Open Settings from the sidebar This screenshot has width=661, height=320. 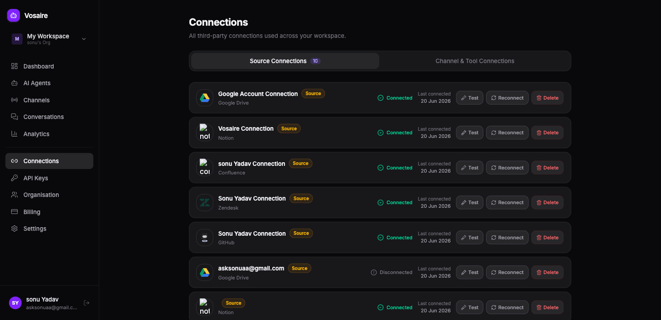point(49,229)
